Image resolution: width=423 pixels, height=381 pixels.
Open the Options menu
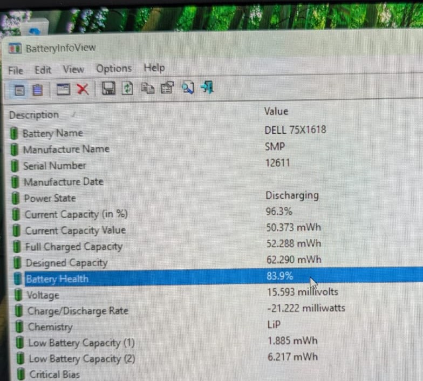[x=114, y=69]
